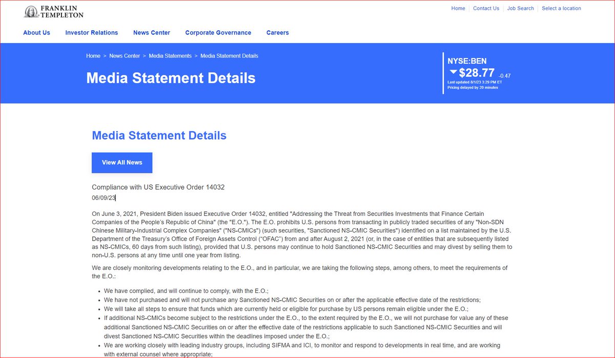Open the Select a location menu

(561, 8)
